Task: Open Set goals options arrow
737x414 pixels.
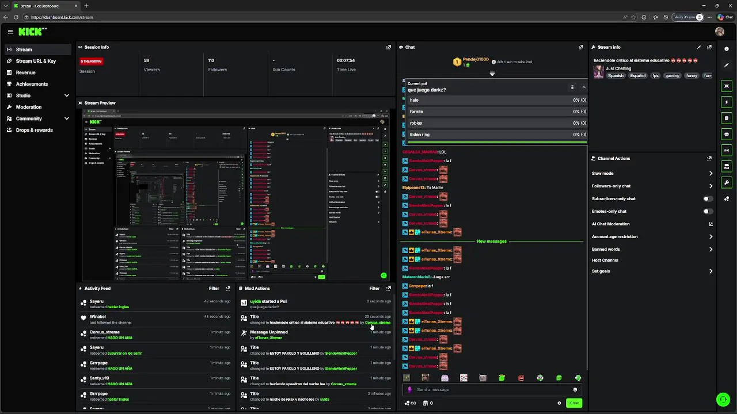Action: (x=711, y=271)
